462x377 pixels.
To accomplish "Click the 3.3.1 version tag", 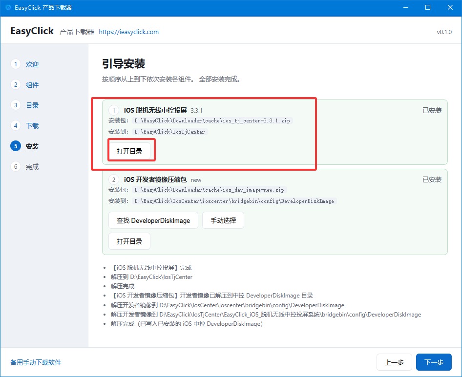I will tap(196, 111).
